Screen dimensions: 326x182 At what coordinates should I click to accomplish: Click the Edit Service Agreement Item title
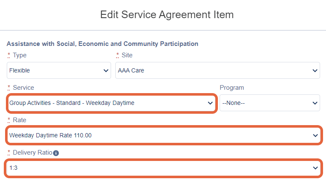coord(167,15)
